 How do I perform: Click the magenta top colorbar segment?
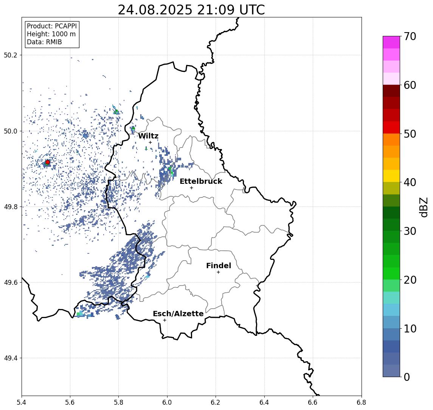pyautogui.click(x=391, y=42)
